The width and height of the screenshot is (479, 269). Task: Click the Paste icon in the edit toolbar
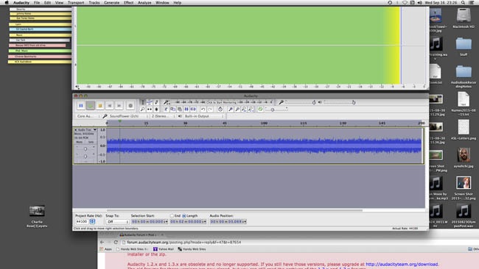click(180, 109)
